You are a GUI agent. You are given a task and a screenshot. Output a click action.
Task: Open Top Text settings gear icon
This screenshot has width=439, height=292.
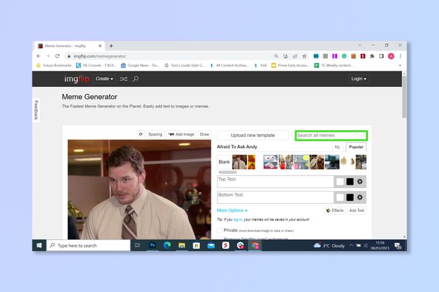pyautogui.click(x=360, y=181)
